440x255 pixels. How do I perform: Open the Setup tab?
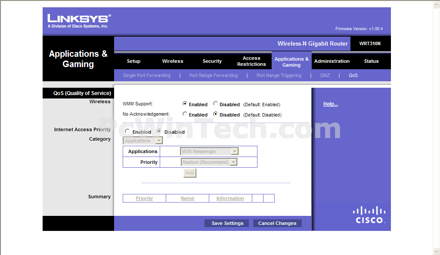coord(133,61)
